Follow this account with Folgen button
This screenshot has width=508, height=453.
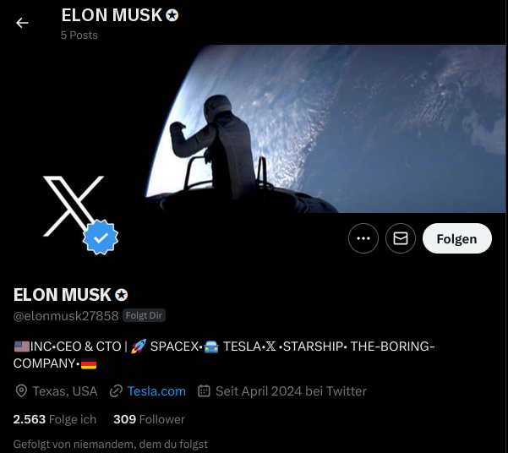pos(457,238)
